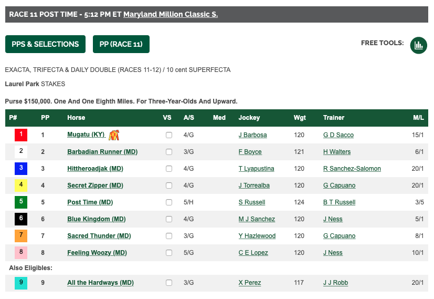The height and width of the screenshot is (299, 434).
Task: Click the blue number 3 saddle cloth
Action: tap(21, 169)
